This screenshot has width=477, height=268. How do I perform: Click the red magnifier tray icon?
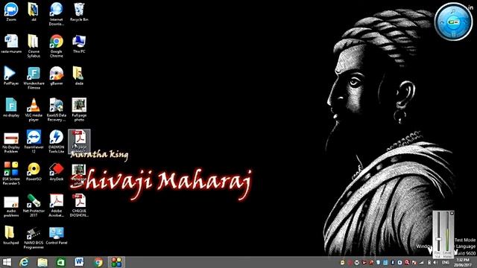click(x=407, y=262)
